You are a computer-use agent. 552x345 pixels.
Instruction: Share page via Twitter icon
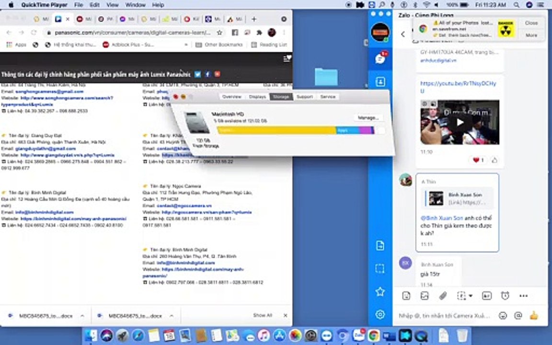click(x=197, y=74)
